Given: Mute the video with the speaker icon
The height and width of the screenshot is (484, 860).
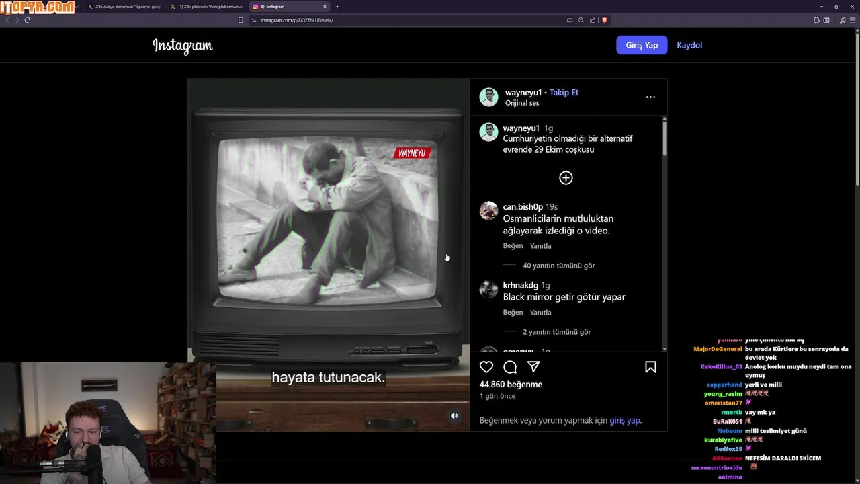Looking at the screenshot, I should 454,416.
